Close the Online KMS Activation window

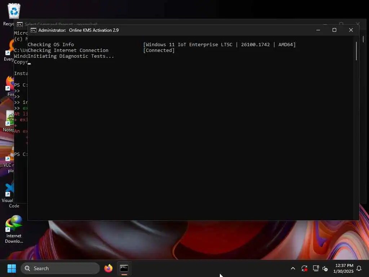[351, 30]
